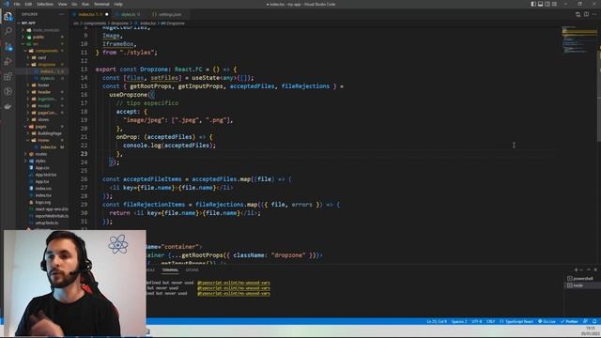Viewport: 601px width, 338px height.
Task: Expand the modal folder
Action: (43, 106)
